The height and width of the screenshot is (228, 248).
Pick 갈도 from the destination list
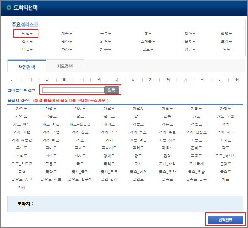coord(80,116)
